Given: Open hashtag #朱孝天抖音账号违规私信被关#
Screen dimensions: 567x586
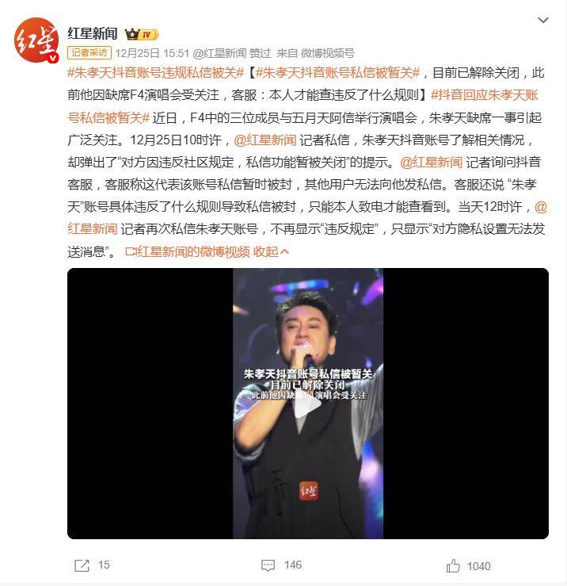Looking at the screenshot, I should point(156,72).
